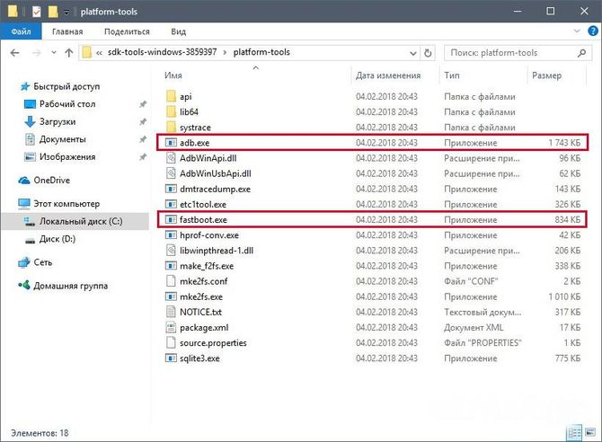Click the AdbWinUsbApi.dll file icon
The height and width of the screenshot is (442, 602).
tap(171, 173)
